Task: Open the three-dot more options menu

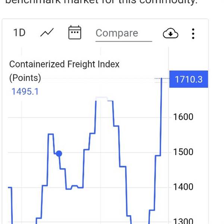Action: 193,34
